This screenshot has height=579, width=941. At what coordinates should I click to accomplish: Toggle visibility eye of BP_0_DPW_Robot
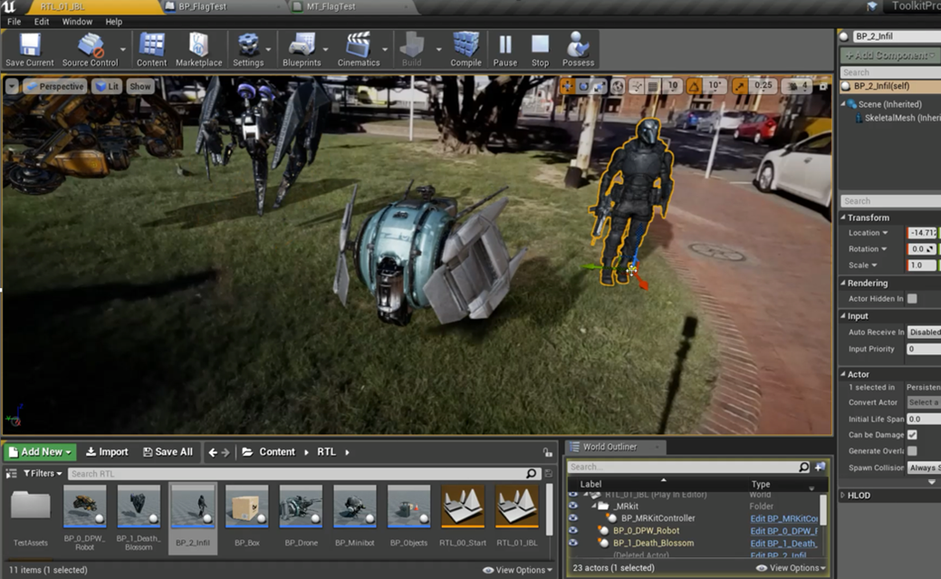(573, 530)
